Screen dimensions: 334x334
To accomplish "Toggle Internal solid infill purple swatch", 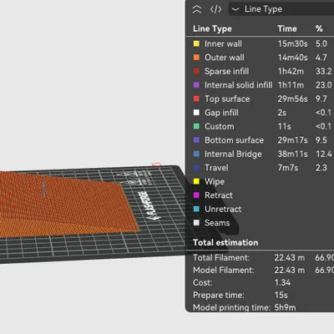I will point(196,85).
